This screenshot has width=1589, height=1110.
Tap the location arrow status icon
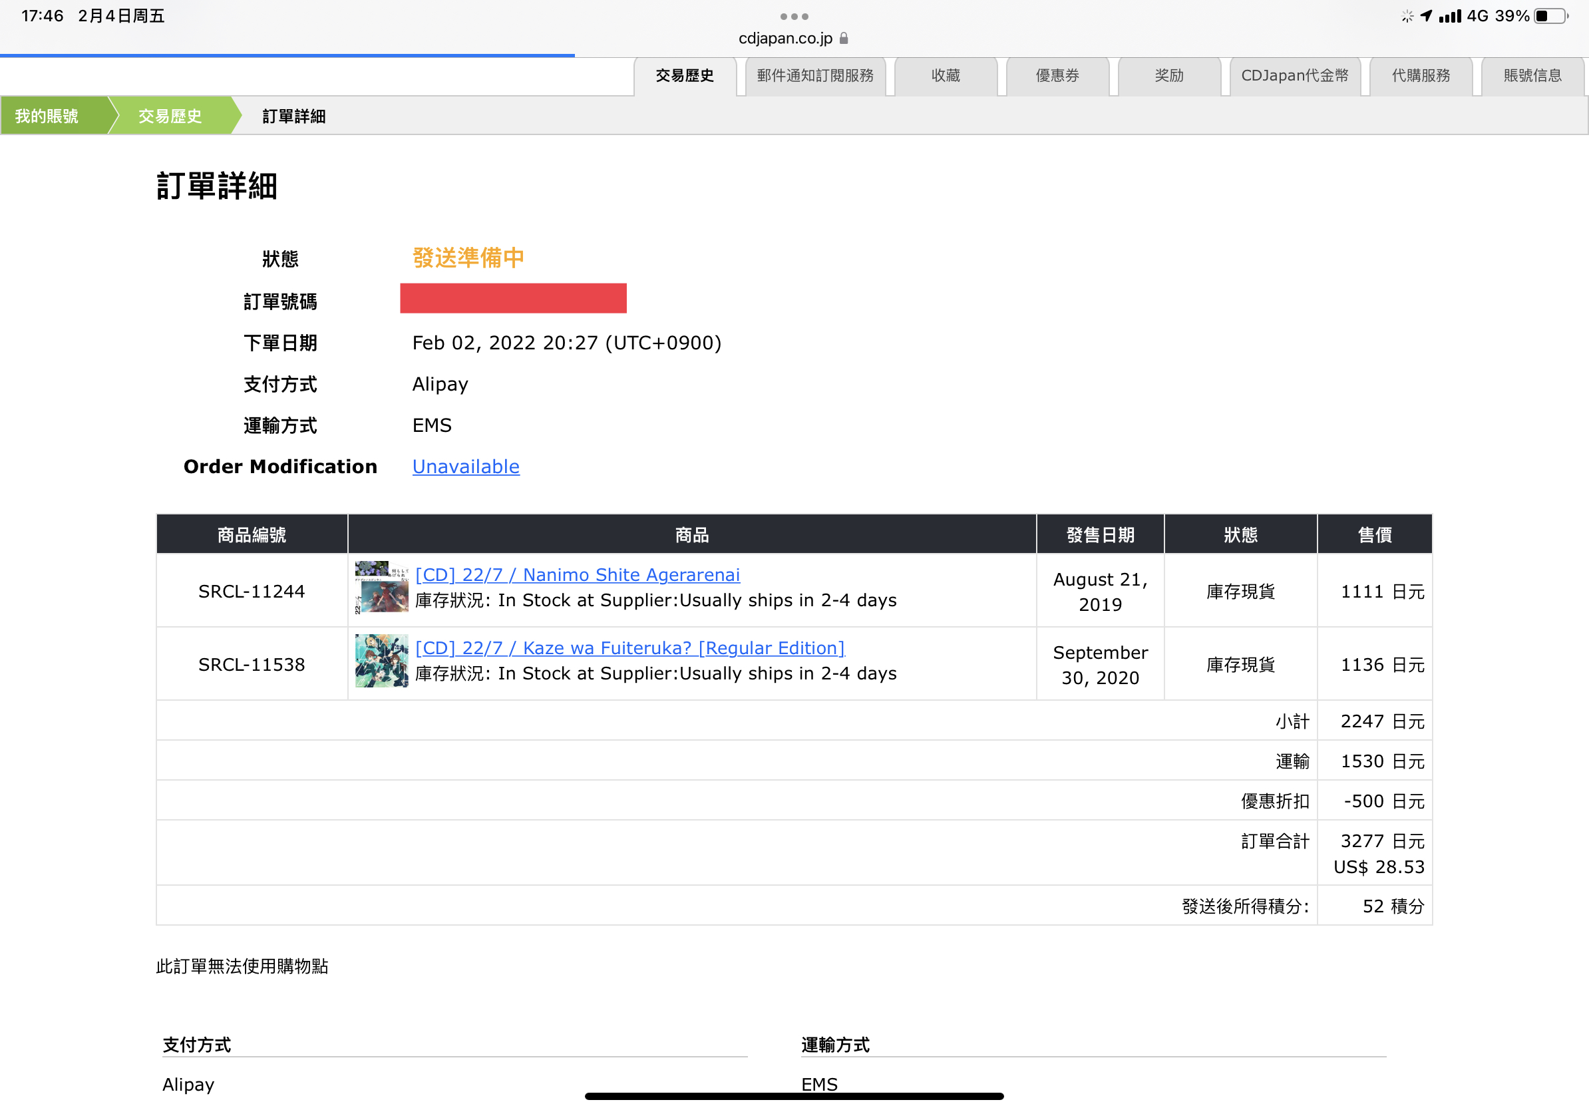[1427, 15]
